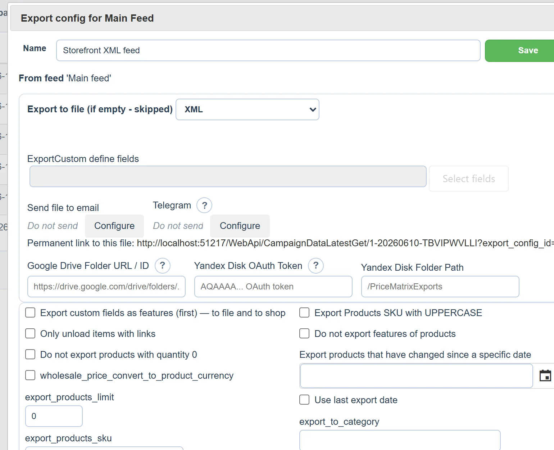Check Do not export features of products

304,333
